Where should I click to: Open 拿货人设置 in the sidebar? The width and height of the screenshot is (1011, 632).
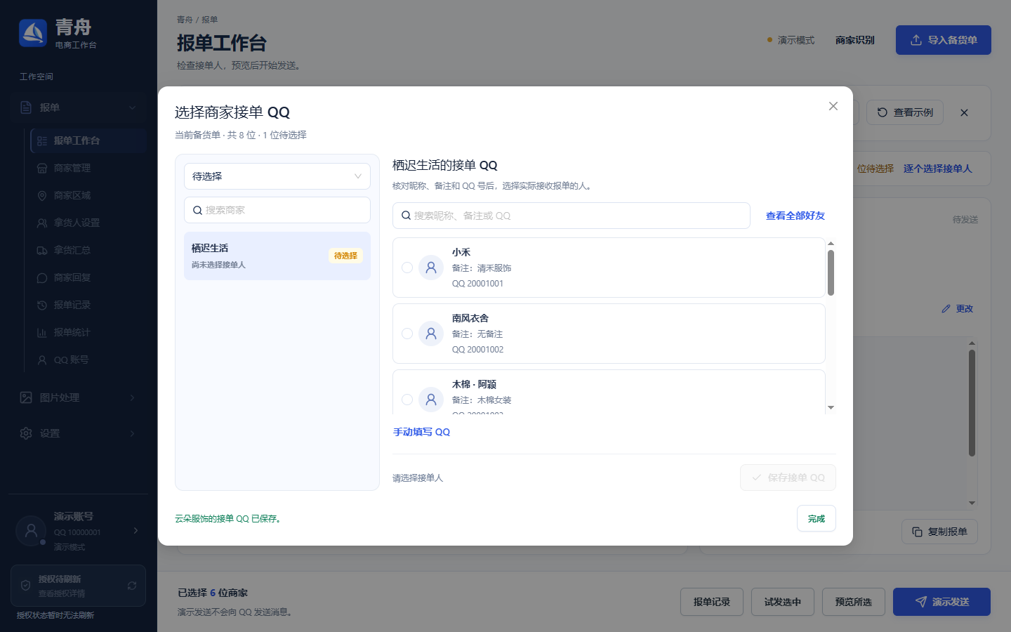point(88,223)
